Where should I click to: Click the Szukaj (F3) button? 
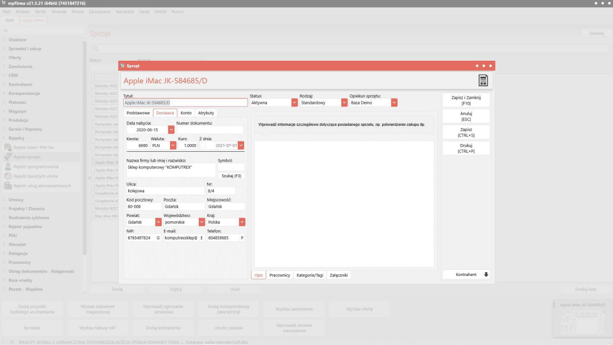point(231,176)
